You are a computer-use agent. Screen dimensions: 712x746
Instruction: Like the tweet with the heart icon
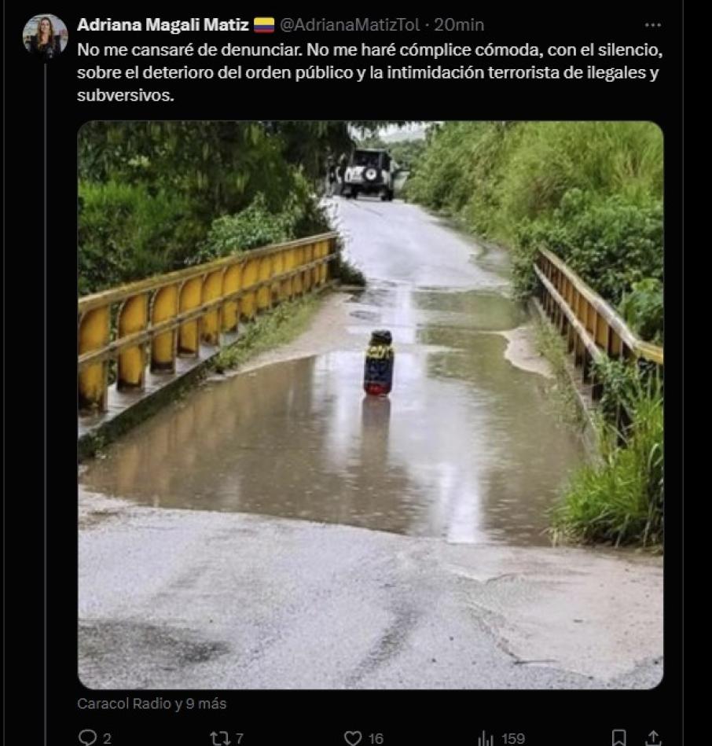(x=353, y=737)
